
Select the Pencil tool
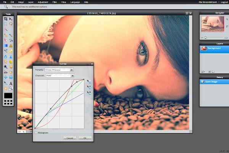(x=6, y=35)
